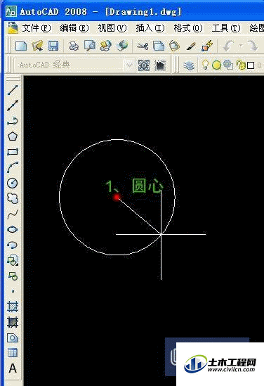Image resolution: width=264 pixels, height=386 pixels.
Task: Open the 视图(V) menu
Action: click(112, 28)
